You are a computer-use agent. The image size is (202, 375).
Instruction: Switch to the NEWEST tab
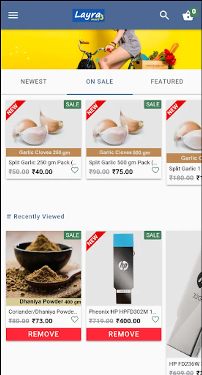click(33, 82)
